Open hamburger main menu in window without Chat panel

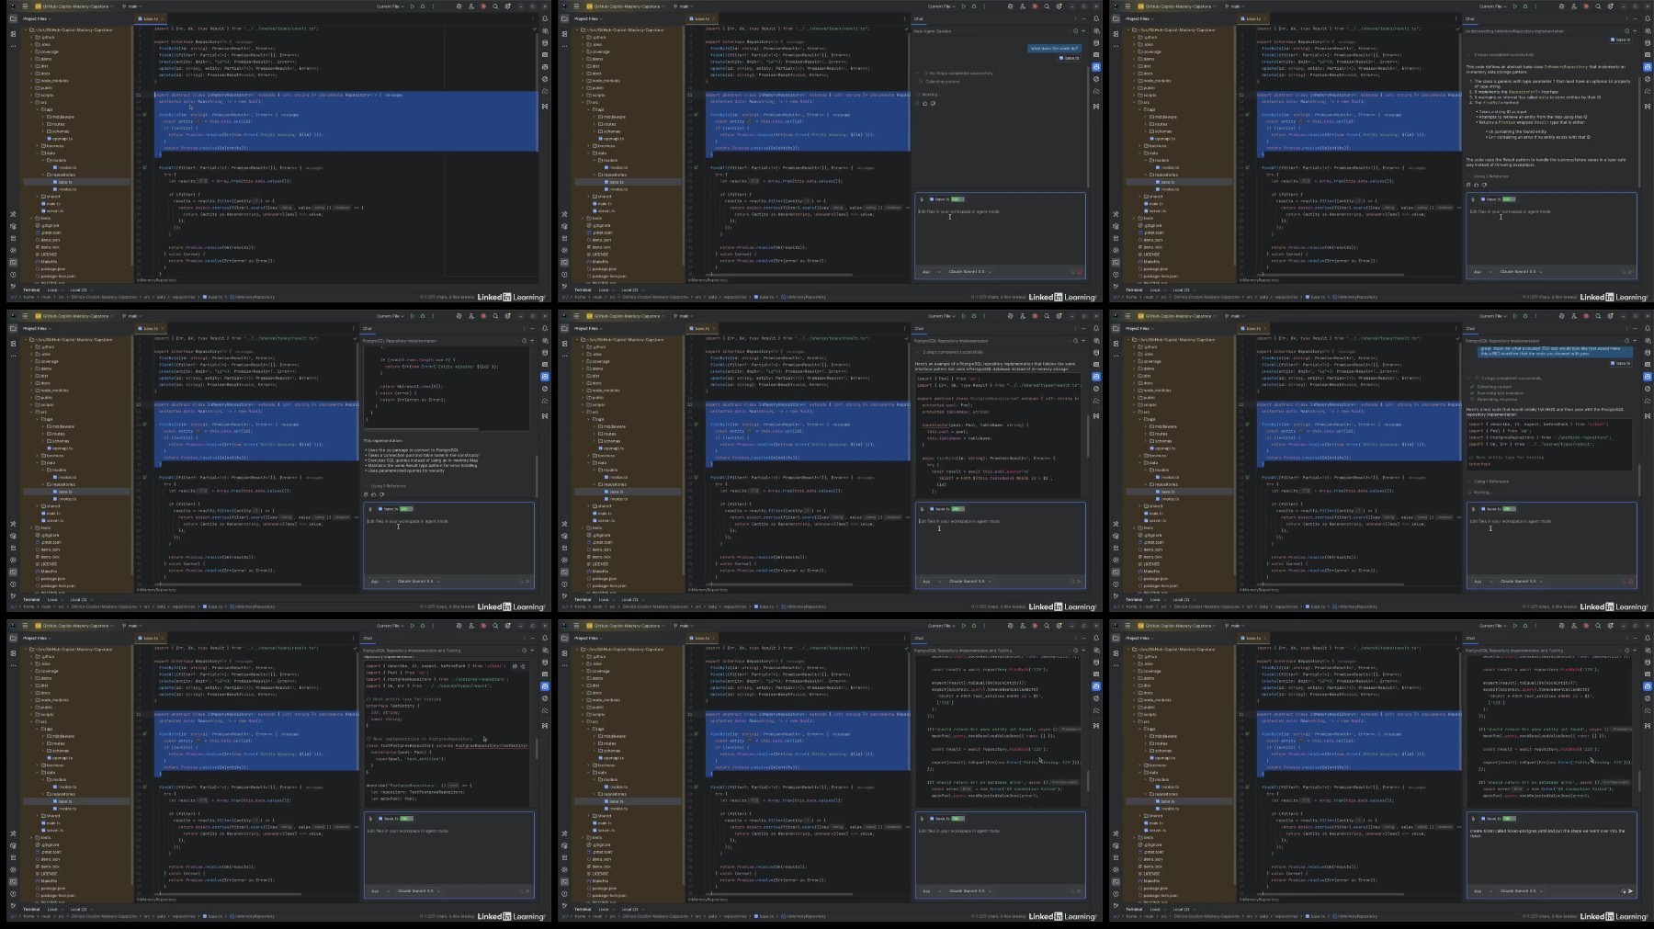click(x=25, y=6)
